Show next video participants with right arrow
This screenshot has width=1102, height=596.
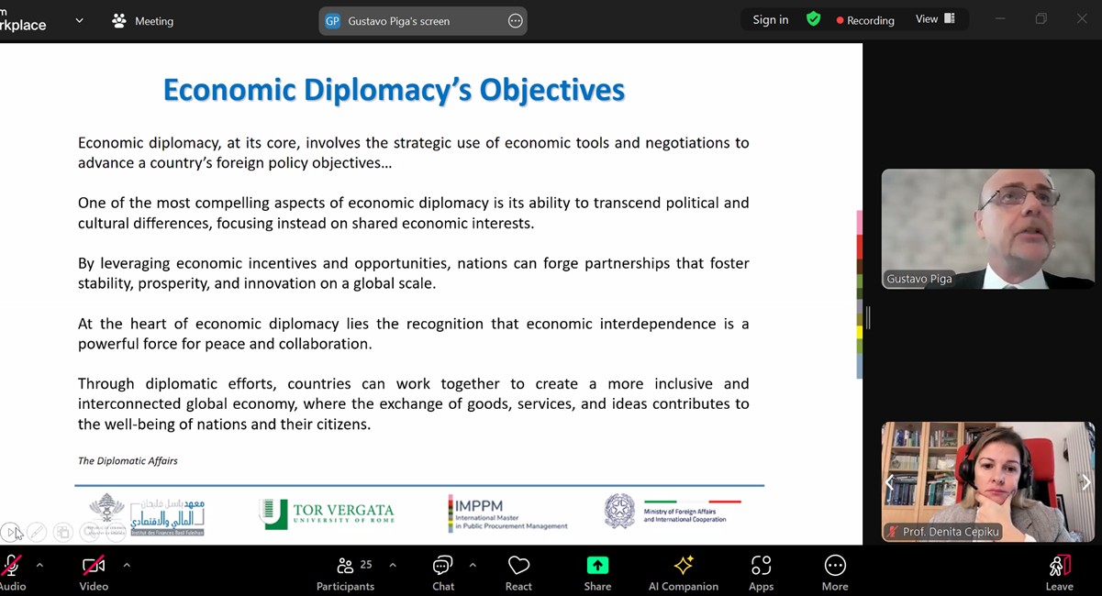coord(1085,482)
